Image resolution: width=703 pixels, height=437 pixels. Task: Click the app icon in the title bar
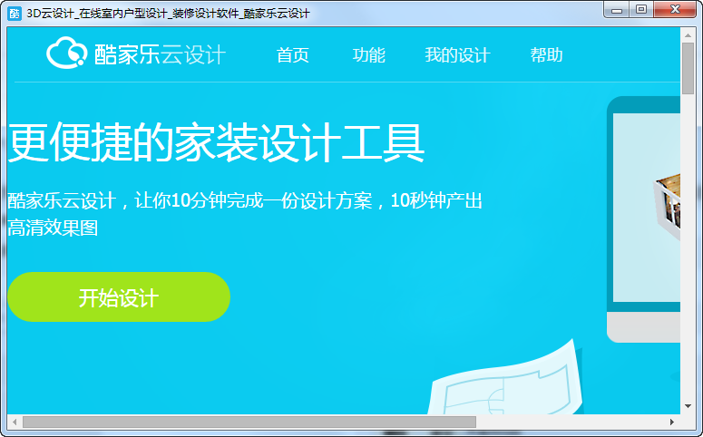click(15, 14)
